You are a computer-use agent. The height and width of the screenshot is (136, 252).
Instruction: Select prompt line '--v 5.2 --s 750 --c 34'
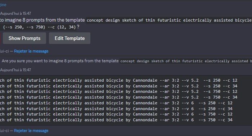118,97
